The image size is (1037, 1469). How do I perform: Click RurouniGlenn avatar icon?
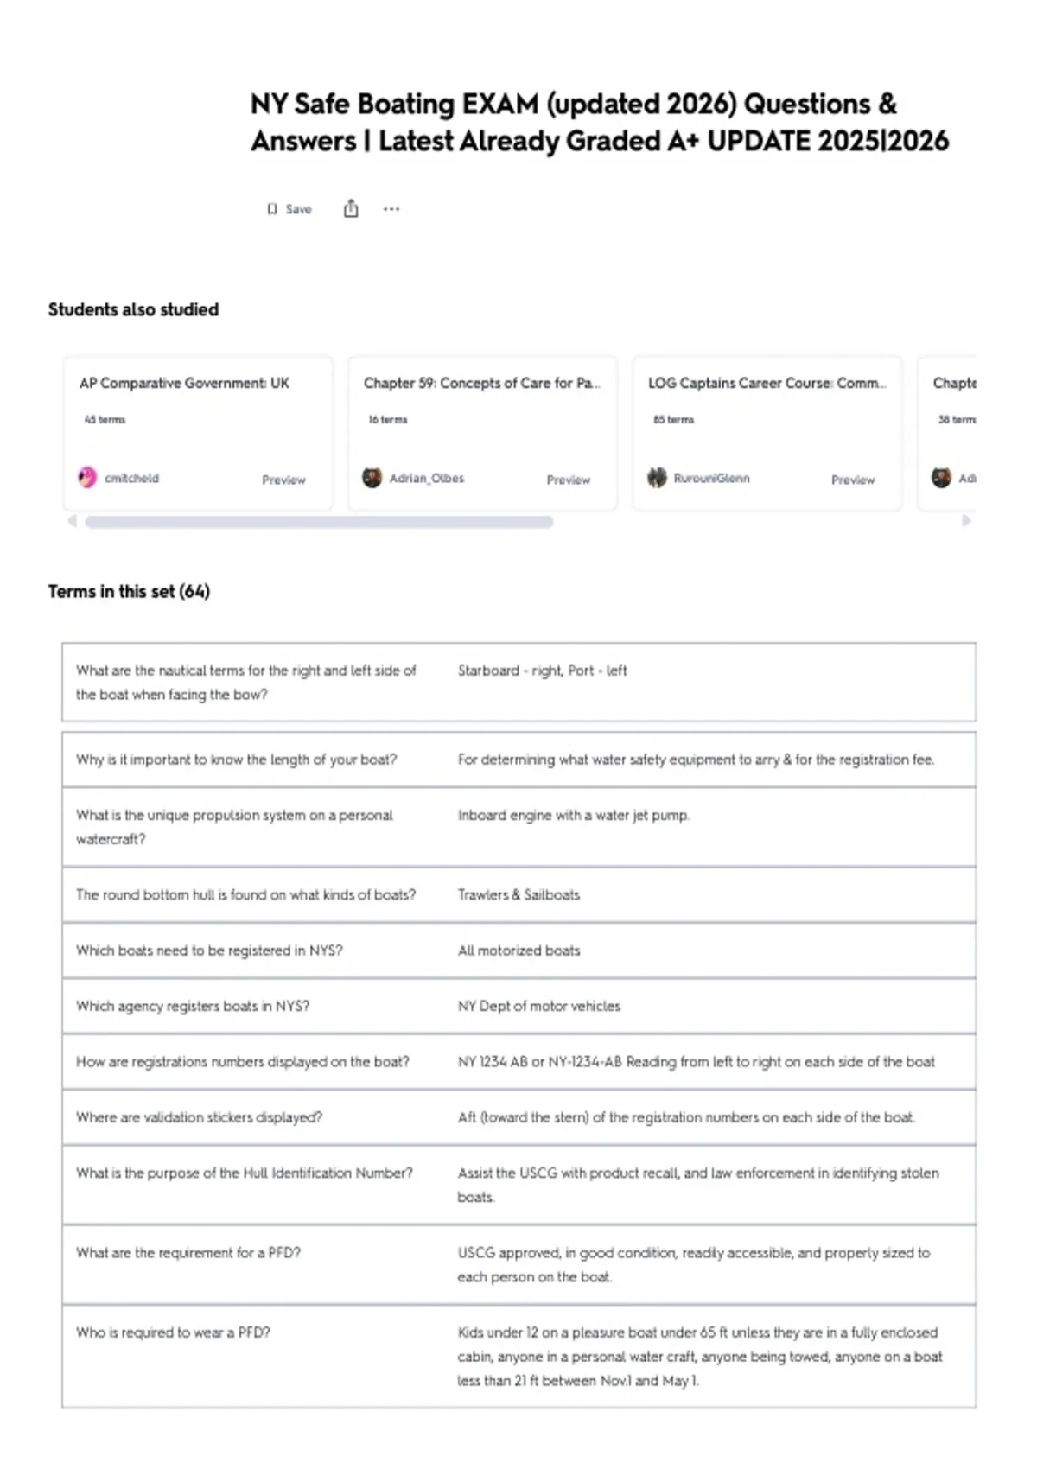[x=657, y=478]
